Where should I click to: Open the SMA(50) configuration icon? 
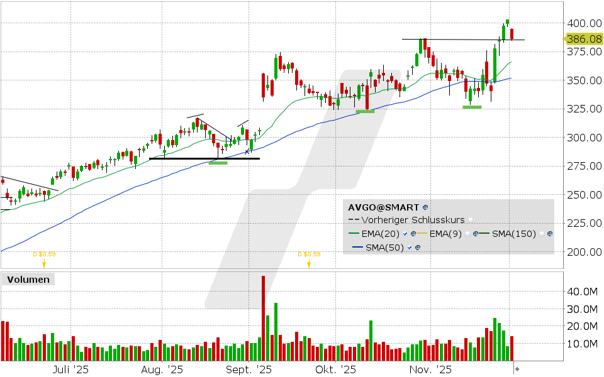(x=418, y=247)
